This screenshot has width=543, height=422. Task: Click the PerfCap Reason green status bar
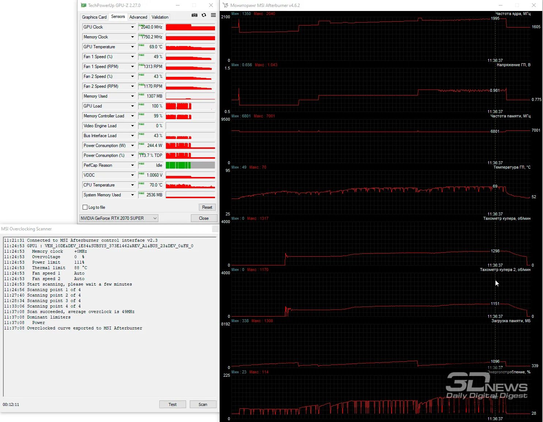tap(178, 165)
